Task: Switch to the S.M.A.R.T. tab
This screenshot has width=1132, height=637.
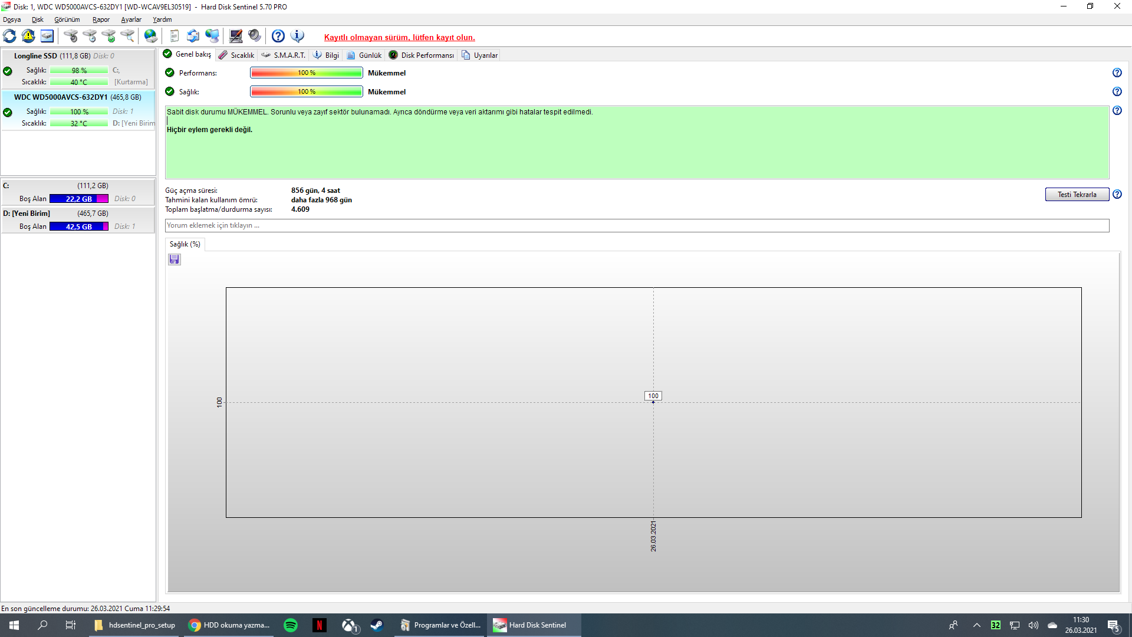Action: pos(284,55)
